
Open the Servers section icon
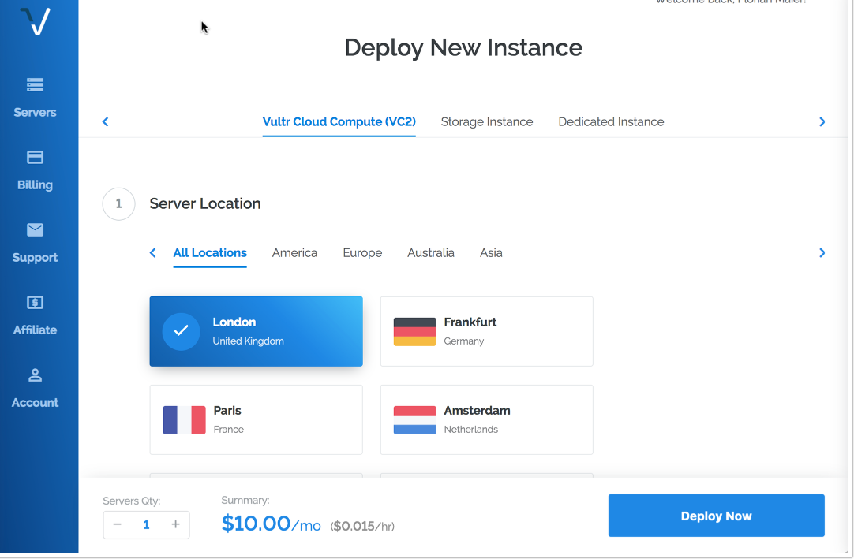[x=35, y=85]
